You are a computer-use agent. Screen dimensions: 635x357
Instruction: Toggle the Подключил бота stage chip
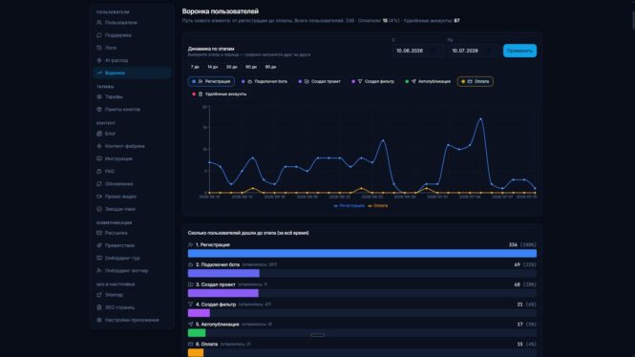[x=265, y=81]
